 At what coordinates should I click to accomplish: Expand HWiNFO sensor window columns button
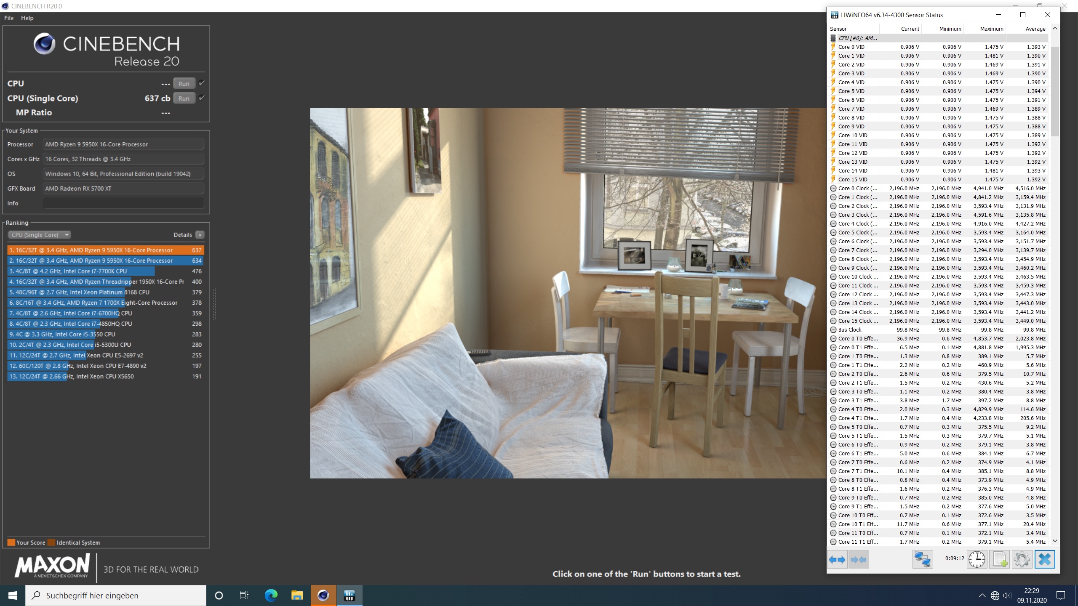point(837,560)
